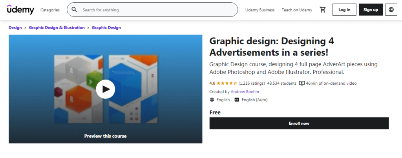Click the Udemy logo
402x158 pixels.
tap(20, 10)
